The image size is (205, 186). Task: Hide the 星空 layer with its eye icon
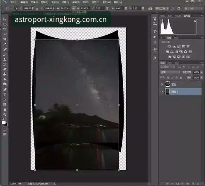click(162, 84)
